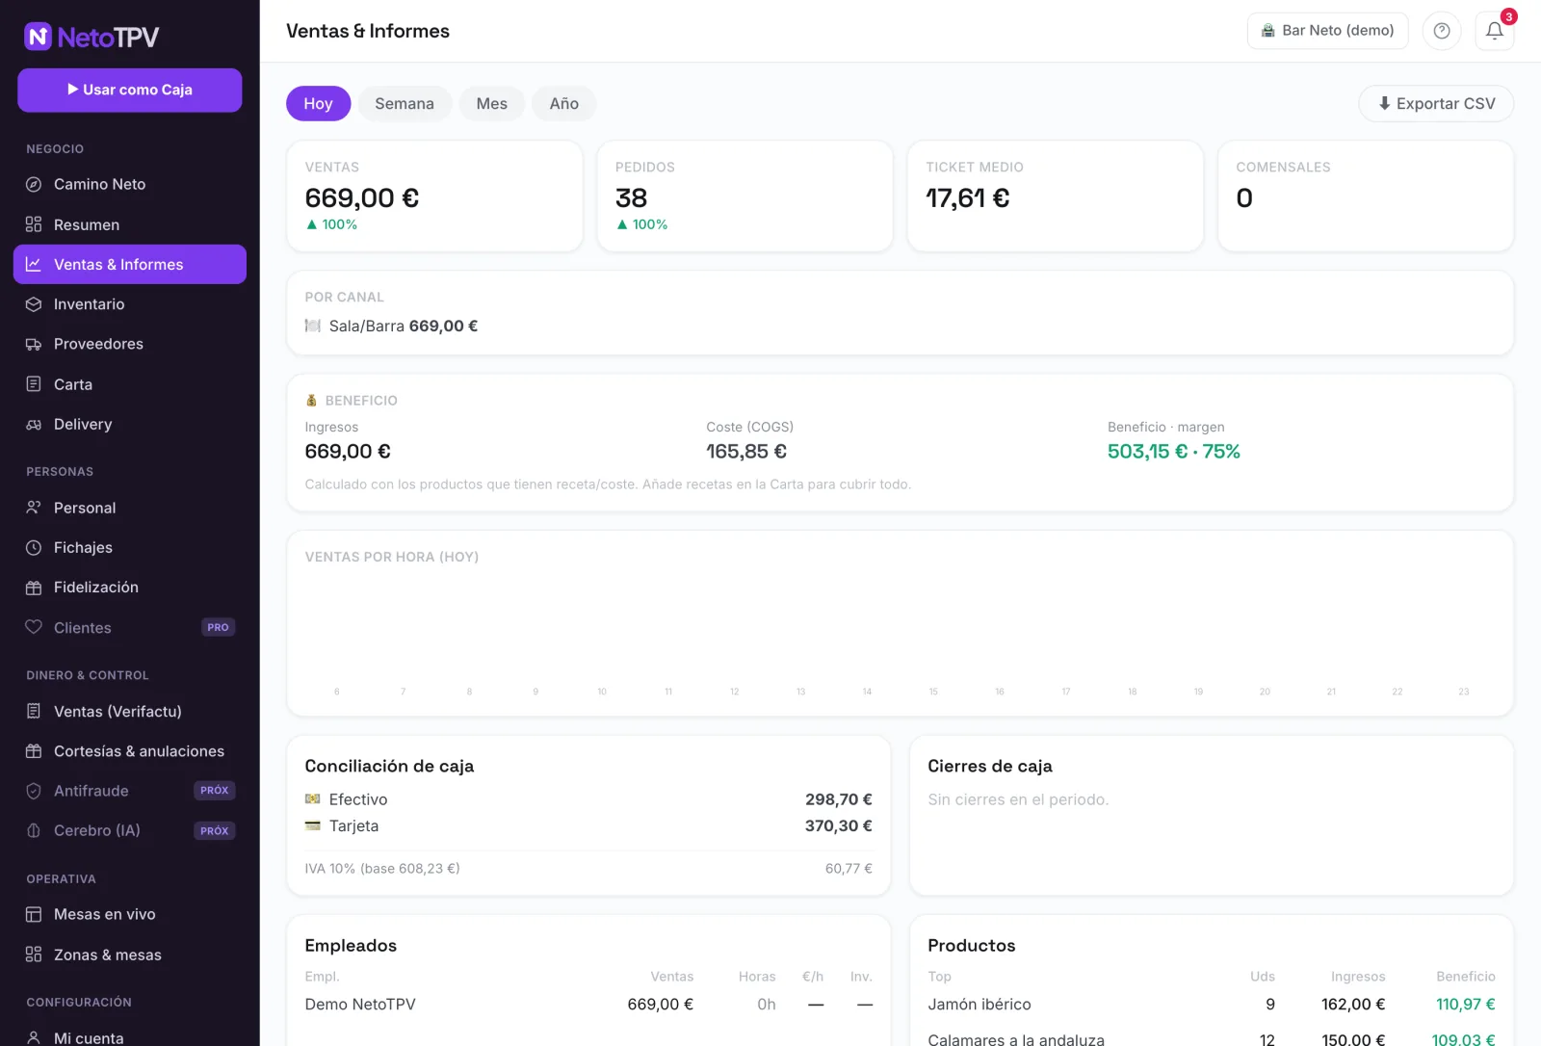Click the Resumen grid icon

point(34,224)
